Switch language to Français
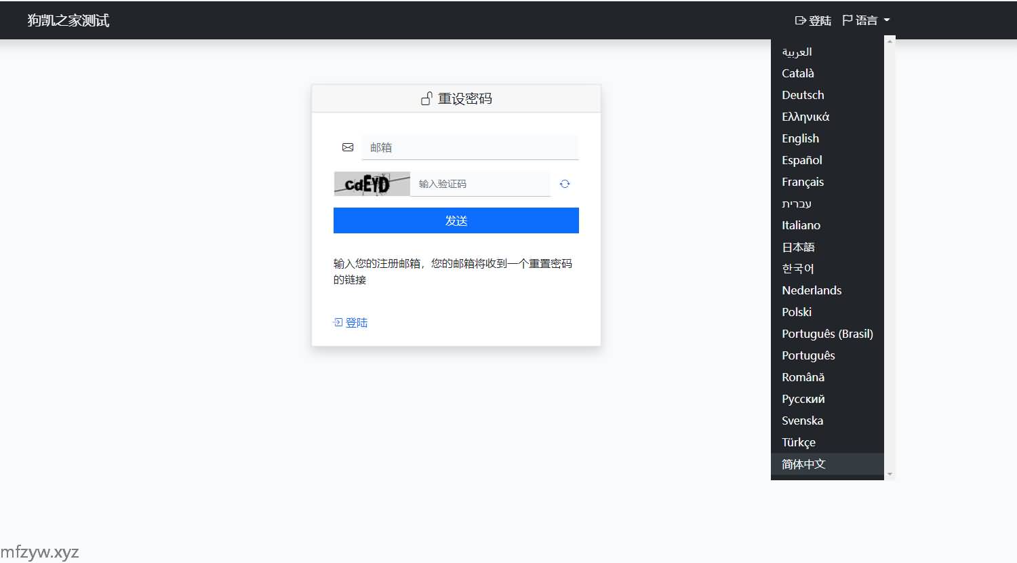 pyautogui.click(x=803, y=182)
